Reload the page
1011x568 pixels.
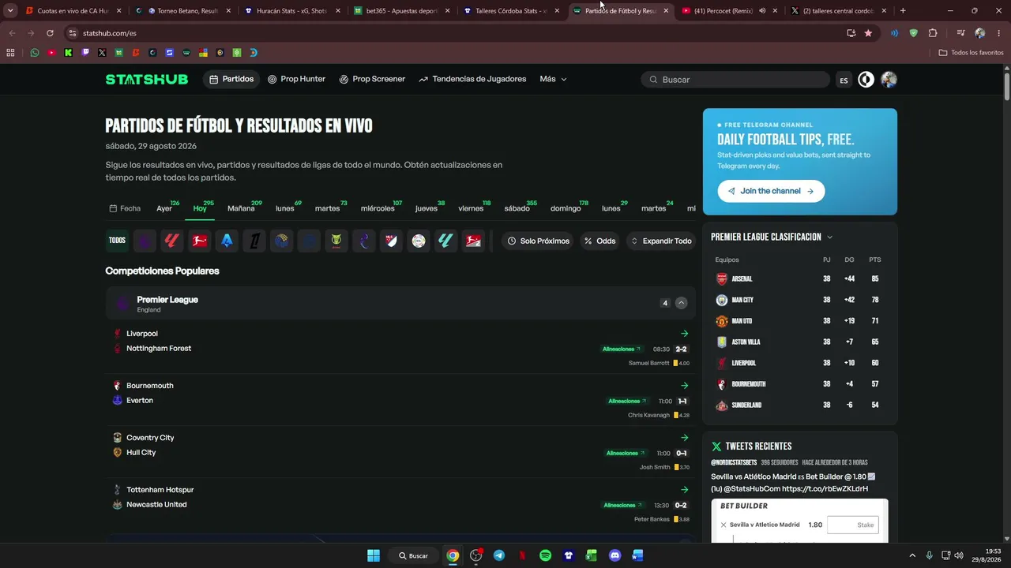click(x=50, y=33)
